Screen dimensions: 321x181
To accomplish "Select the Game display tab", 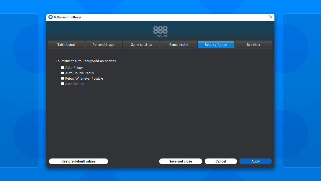I will click(178, 45).
